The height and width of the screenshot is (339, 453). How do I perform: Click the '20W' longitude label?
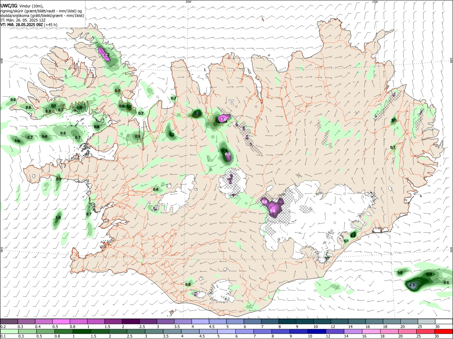coord(188,2)
